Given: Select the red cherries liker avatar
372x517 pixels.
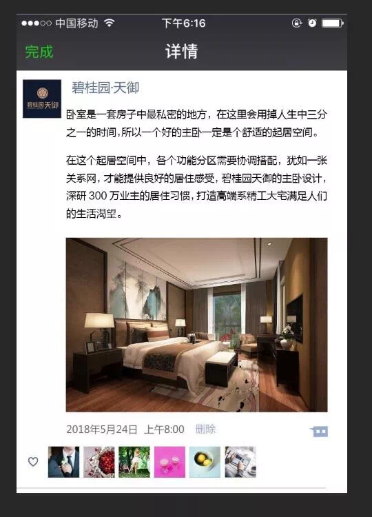Looking at the screenshot, I should tap(99, 462).
